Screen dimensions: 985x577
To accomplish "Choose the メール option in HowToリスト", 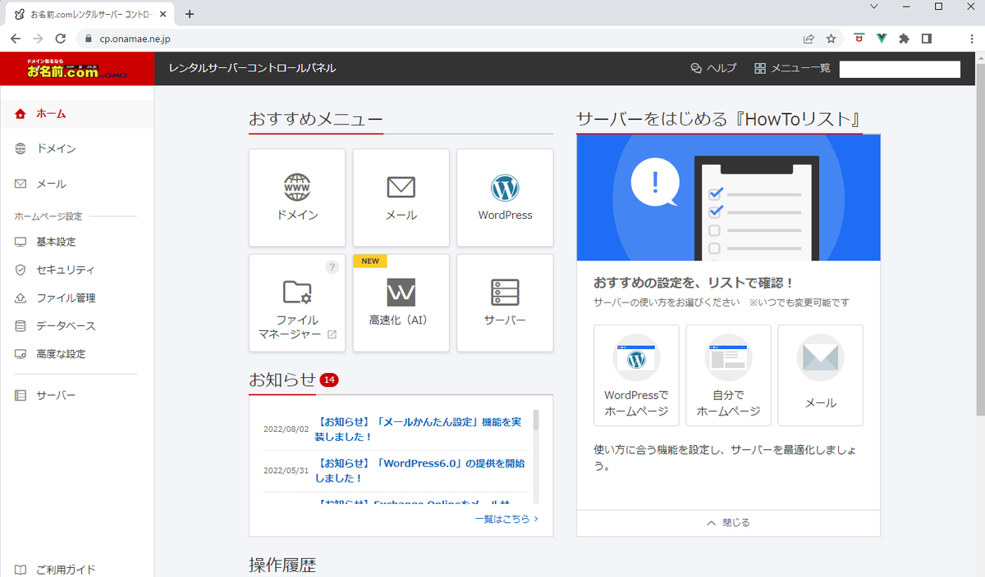I will pyautogui.click(x=820, y=375).
